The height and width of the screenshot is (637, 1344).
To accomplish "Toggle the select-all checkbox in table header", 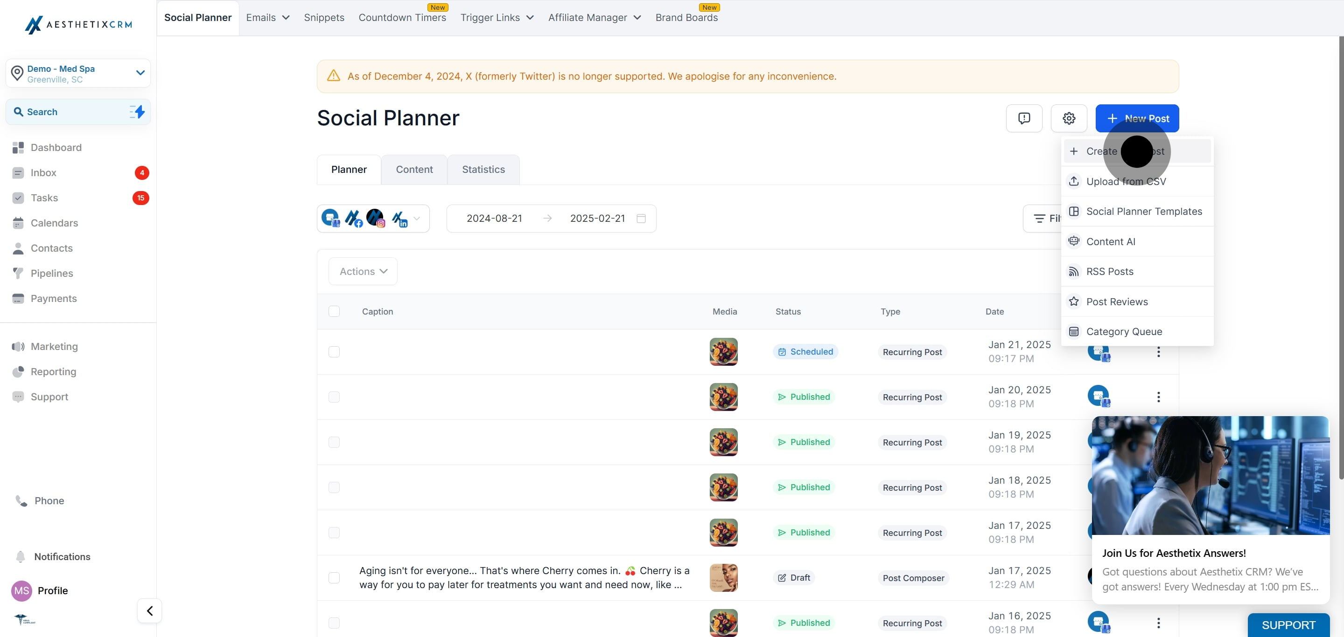I will tap(334, 311).
